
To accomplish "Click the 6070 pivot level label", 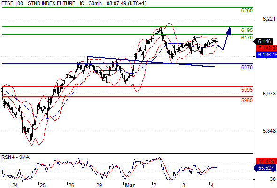I will (x=246, y=67).
